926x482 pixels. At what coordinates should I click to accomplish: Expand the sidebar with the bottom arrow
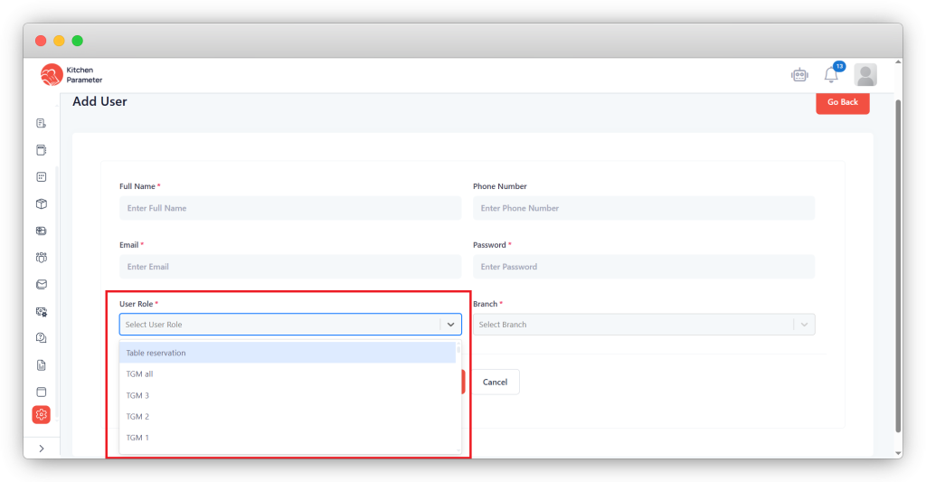[x=41, y=449]
